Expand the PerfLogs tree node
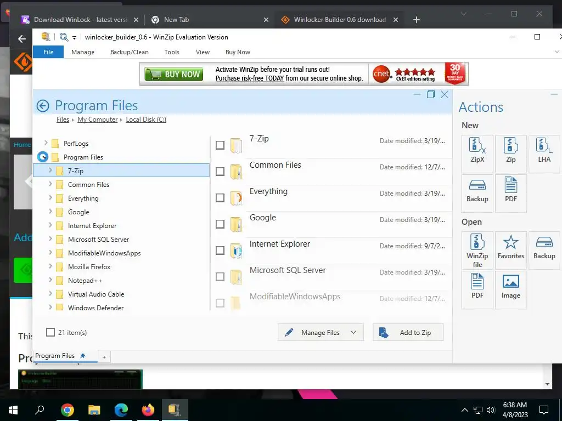The image size is (562, 421). point(46,143)
